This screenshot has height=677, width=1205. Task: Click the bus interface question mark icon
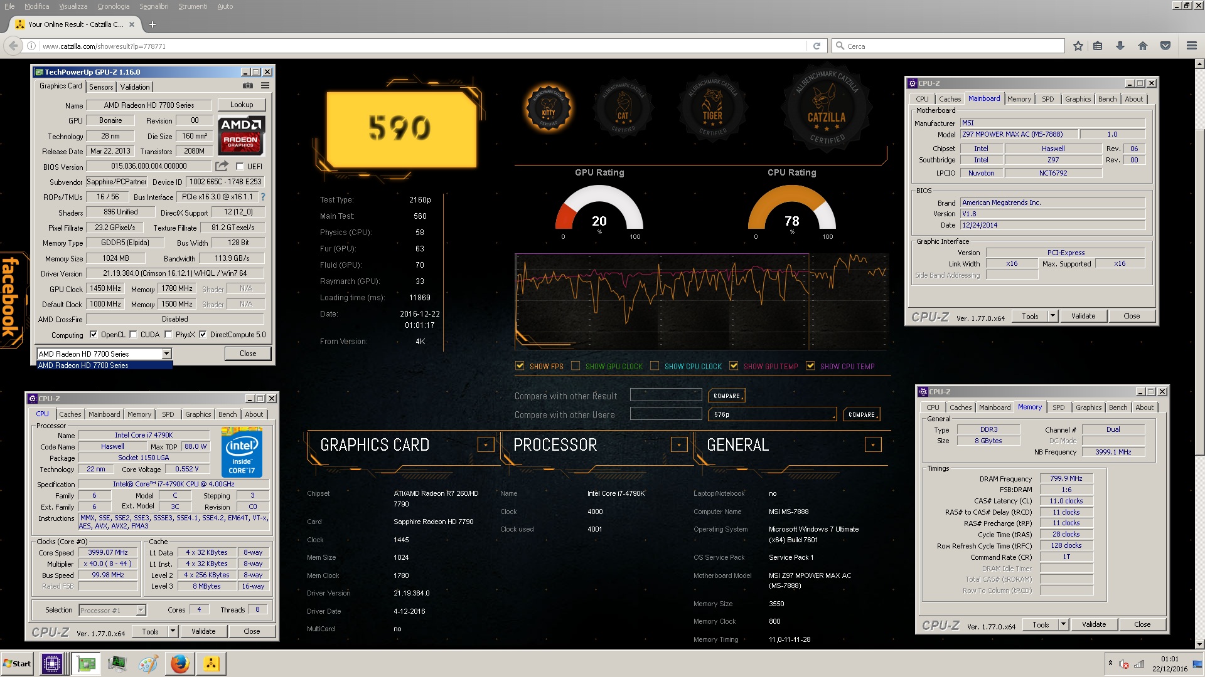point(263,197)
